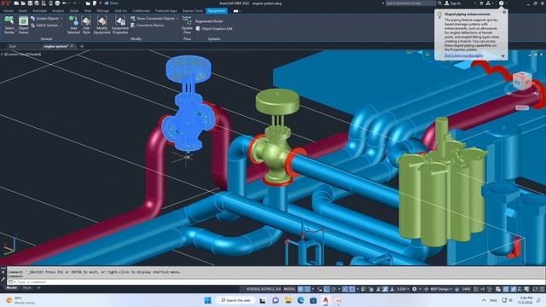This screenshot has height=307, width=546.
Task: Click Show Connected Objects
Action: [x=153, y=19]
